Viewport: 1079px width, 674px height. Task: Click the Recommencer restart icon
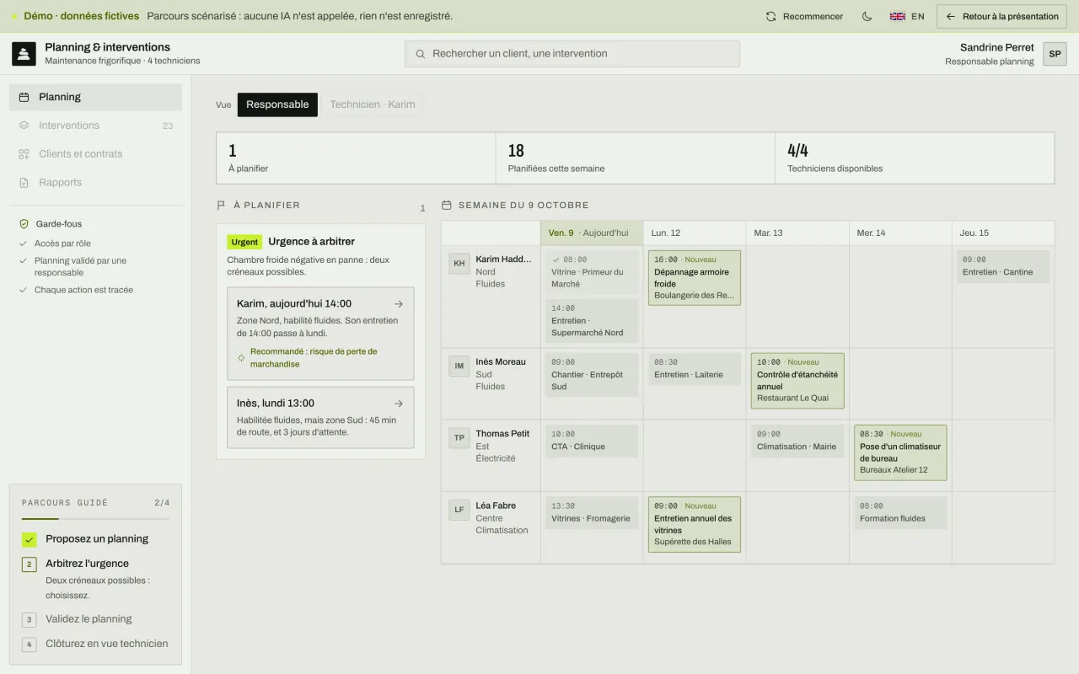770,16
